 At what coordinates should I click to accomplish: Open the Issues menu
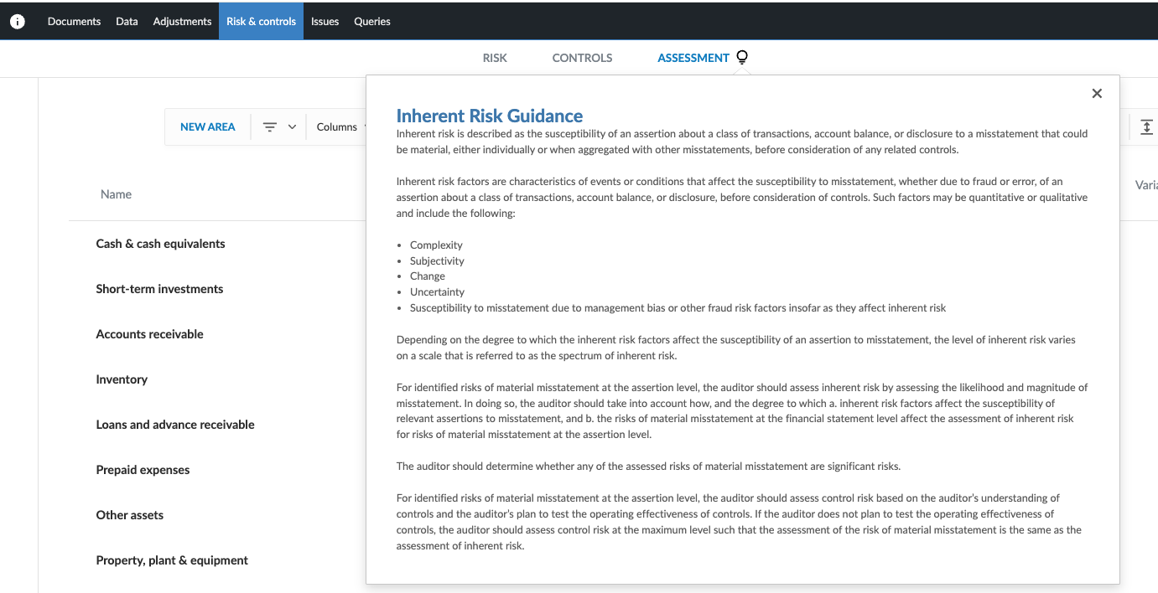click(x=325, y=21)
